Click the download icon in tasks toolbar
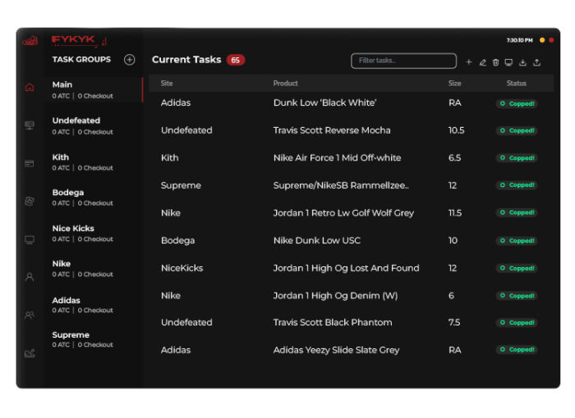 (x=522, y=62)
